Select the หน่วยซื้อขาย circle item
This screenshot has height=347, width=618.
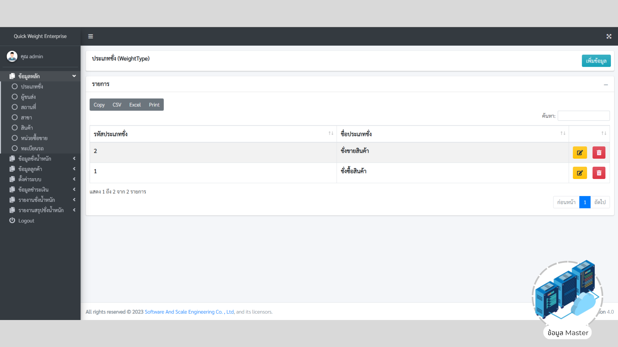click(x=14, y=138)
